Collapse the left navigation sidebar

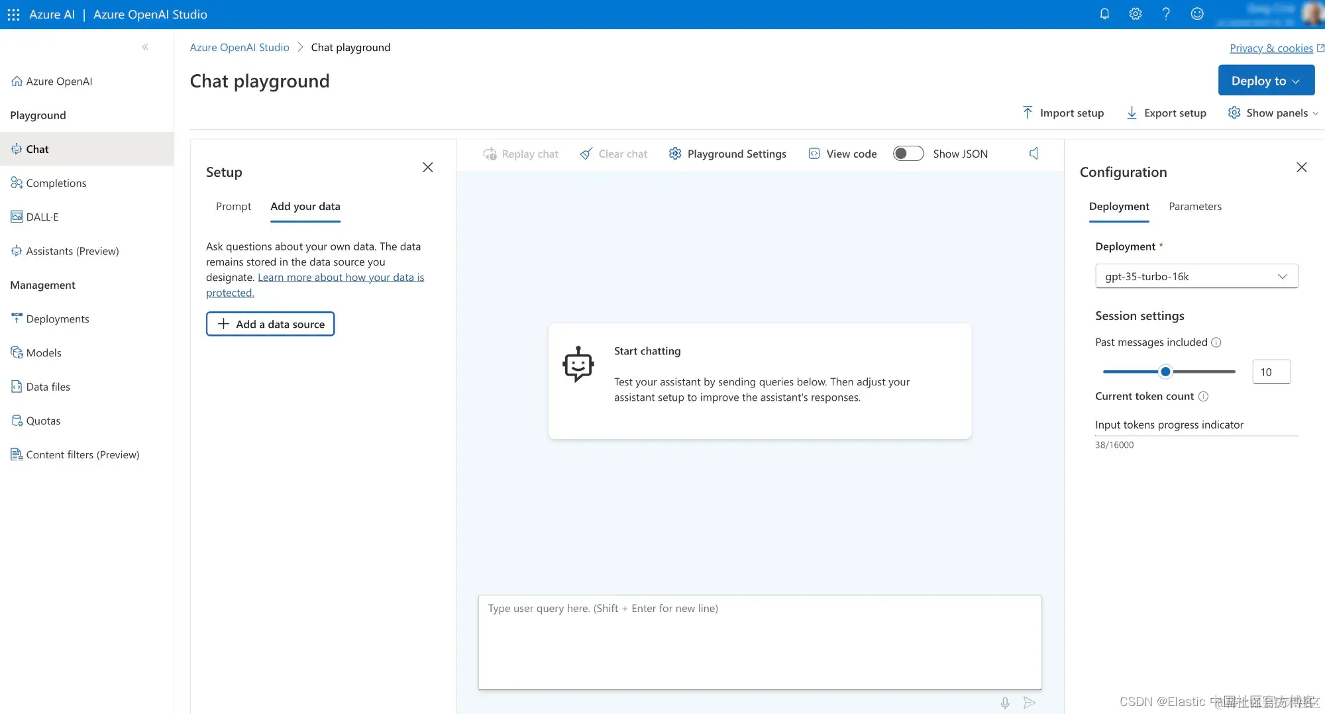tap(145, 47)
